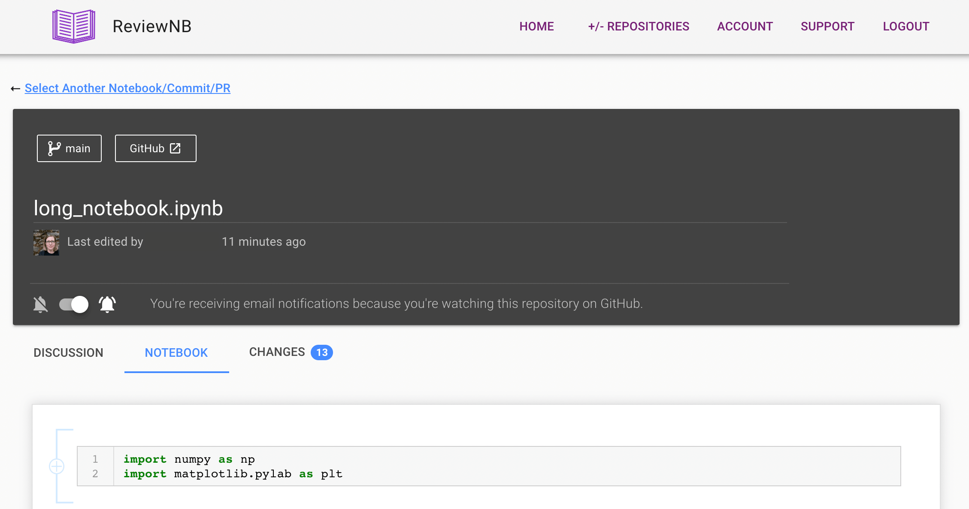Click the back arrow icon
969x509 pixels.
click(15, 88)
